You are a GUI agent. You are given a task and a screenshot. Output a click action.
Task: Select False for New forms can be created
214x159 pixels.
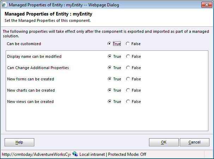tap(127, 79)
